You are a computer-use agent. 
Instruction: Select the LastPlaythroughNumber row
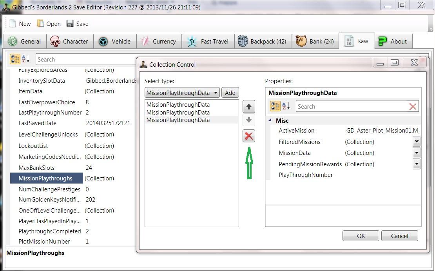pyautogui.click(x=73, y=113)
